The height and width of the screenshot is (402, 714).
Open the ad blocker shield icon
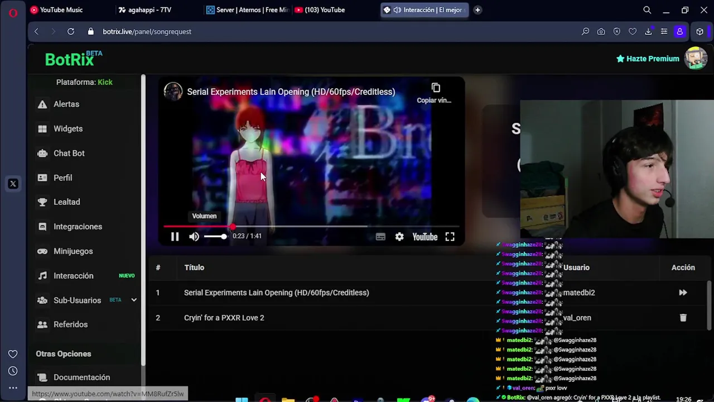[x=617, y=32]
